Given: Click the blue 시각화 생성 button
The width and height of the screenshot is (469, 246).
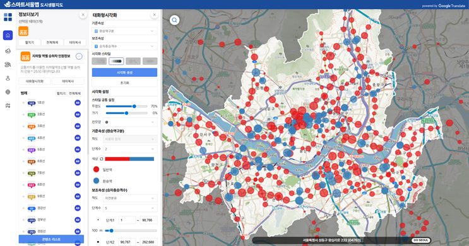Looking at the screenshot, I should (124, 72).
